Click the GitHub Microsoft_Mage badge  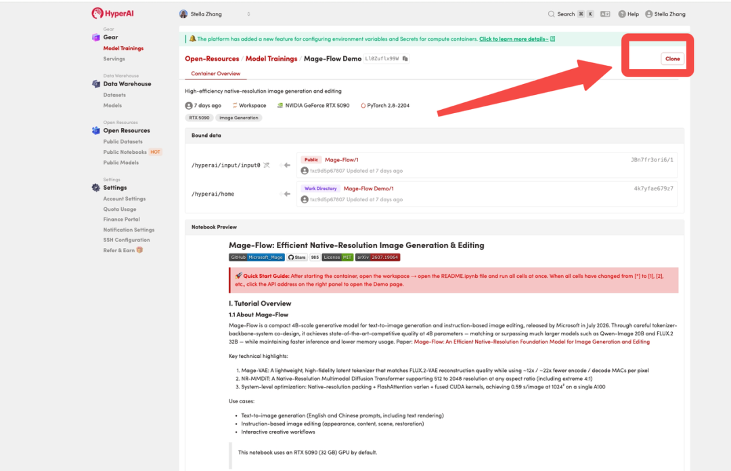[x=257, y=258]
